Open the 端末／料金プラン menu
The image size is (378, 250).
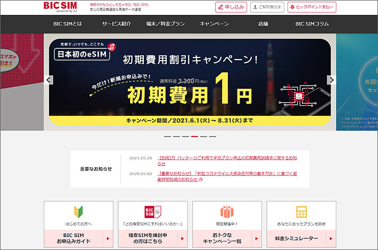(166, 24)
